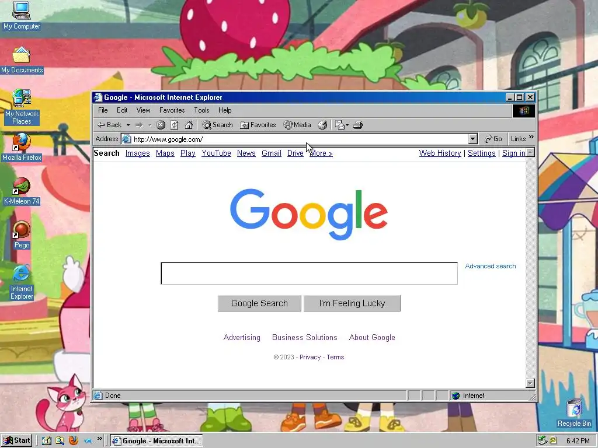Screen dimensions: 598x448
Task: Open the Images link
Action: pos(138,153)
